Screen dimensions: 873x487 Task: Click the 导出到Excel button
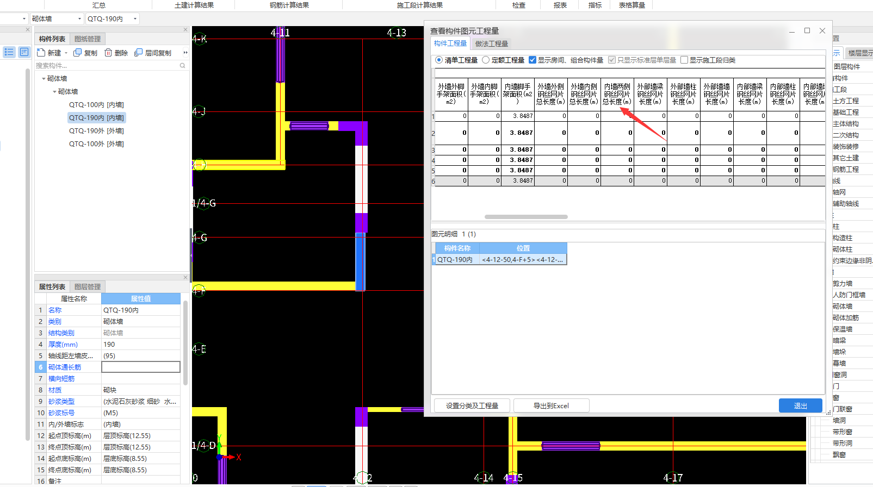[x=551, y=405]
